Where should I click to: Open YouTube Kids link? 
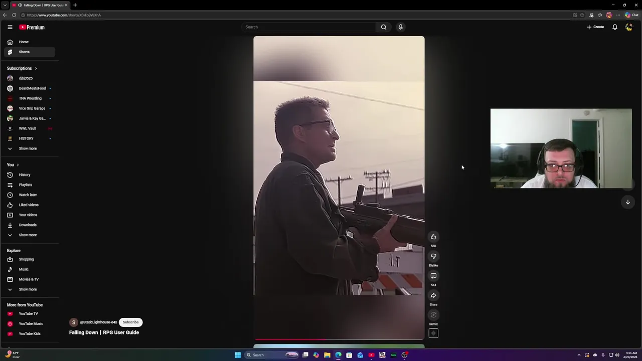click(x=30, y=334)
